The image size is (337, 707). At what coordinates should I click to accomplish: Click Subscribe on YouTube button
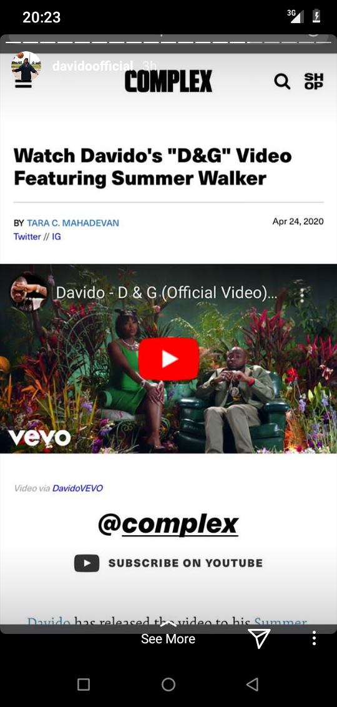pos(168,563)
